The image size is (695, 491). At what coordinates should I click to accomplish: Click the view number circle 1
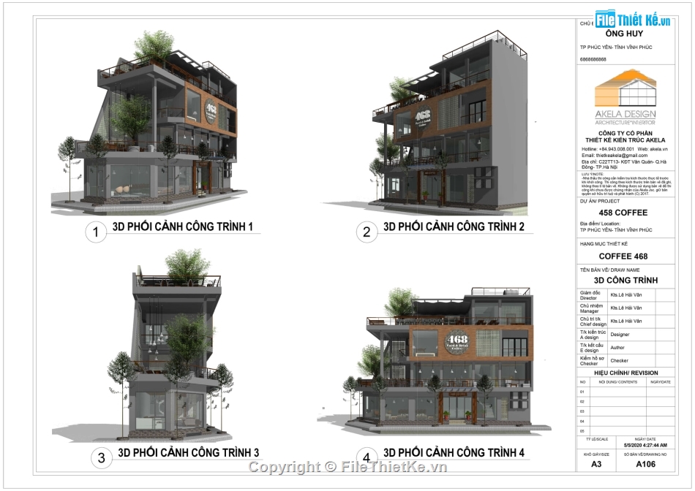tap(96, 232)
